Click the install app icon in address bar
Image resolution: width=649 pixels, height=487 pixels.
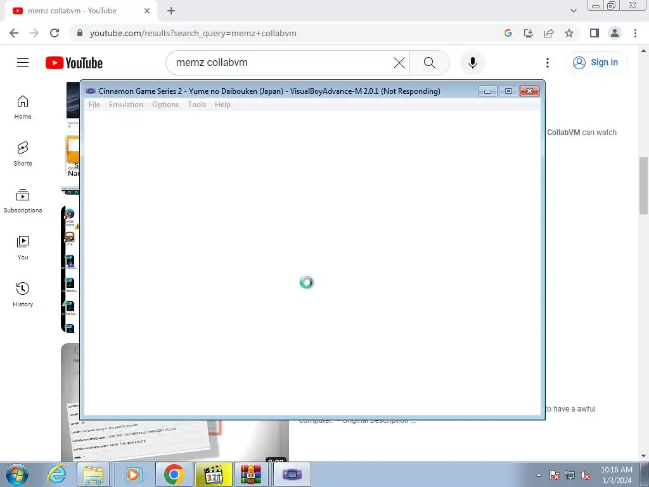529,33
